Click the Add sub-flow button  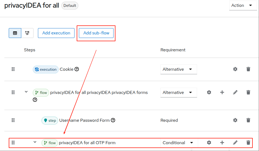96,33
